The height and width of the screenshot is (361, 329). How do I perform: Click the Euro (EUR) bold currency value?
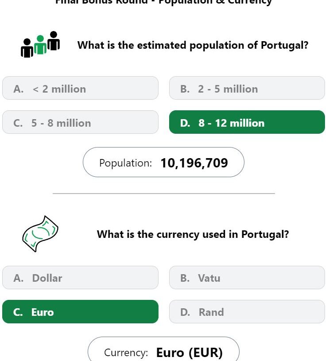tap(190, 353)
